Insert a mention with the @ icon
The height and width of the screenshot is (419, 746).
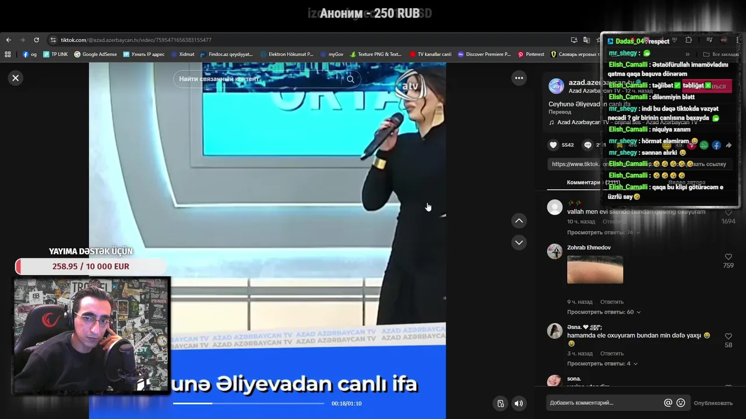pyautogui.click(x=668, y=403)
